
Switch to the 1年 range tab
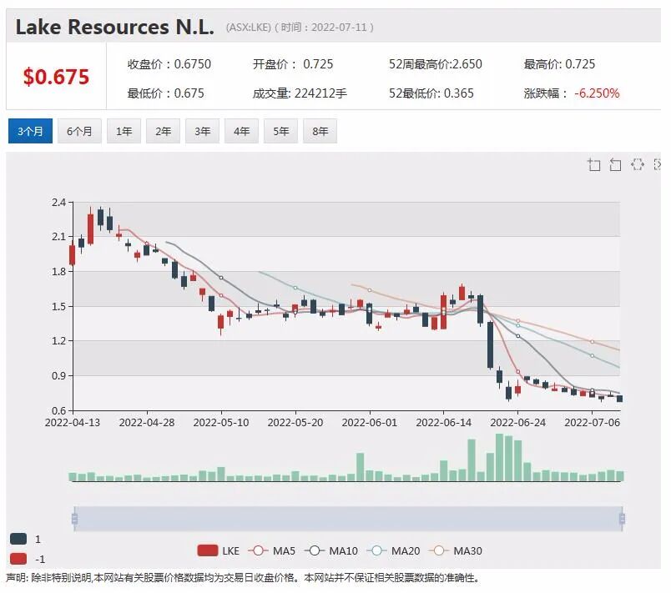coord(124,131)
